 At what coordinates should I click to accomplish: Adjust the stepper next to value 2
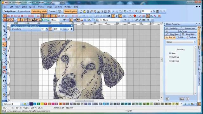click(72, 29)
